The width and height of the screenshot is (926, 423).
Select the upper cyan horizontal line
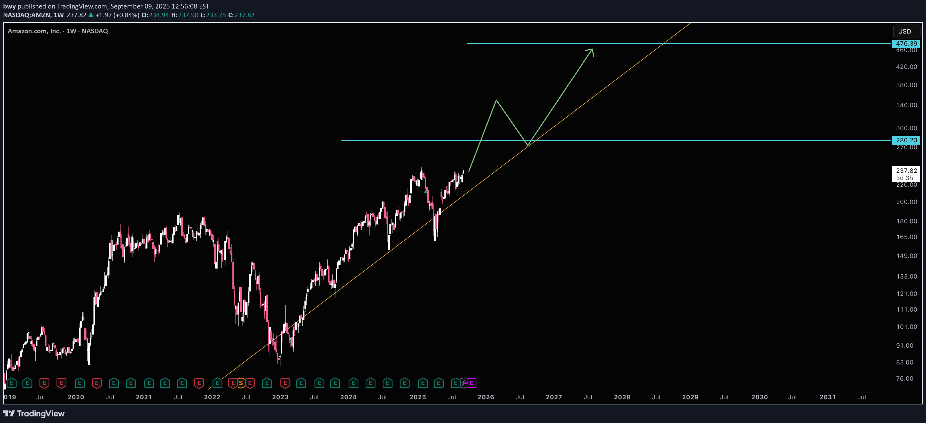(755, 43)
